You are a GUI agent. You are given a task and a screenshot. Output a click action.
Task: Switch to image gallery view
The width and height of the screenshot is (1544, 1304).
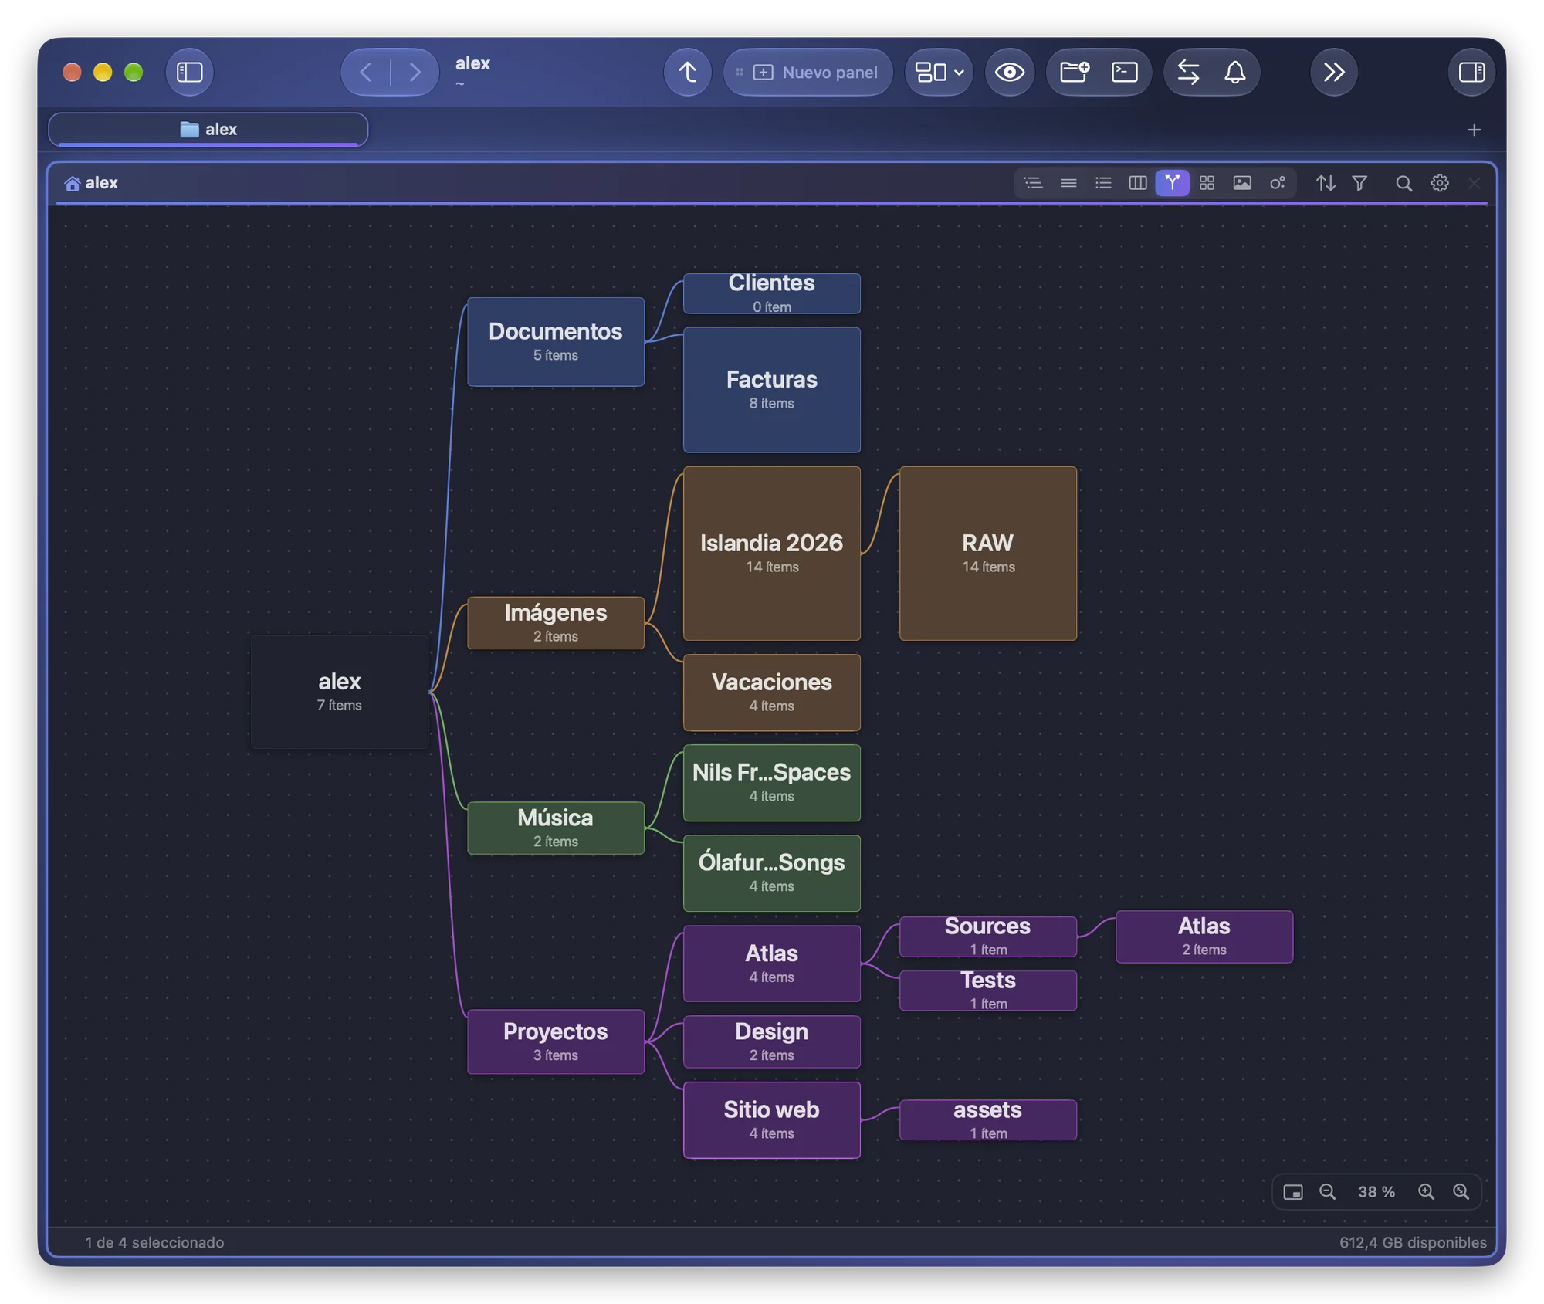click(x=1241, y=183)
